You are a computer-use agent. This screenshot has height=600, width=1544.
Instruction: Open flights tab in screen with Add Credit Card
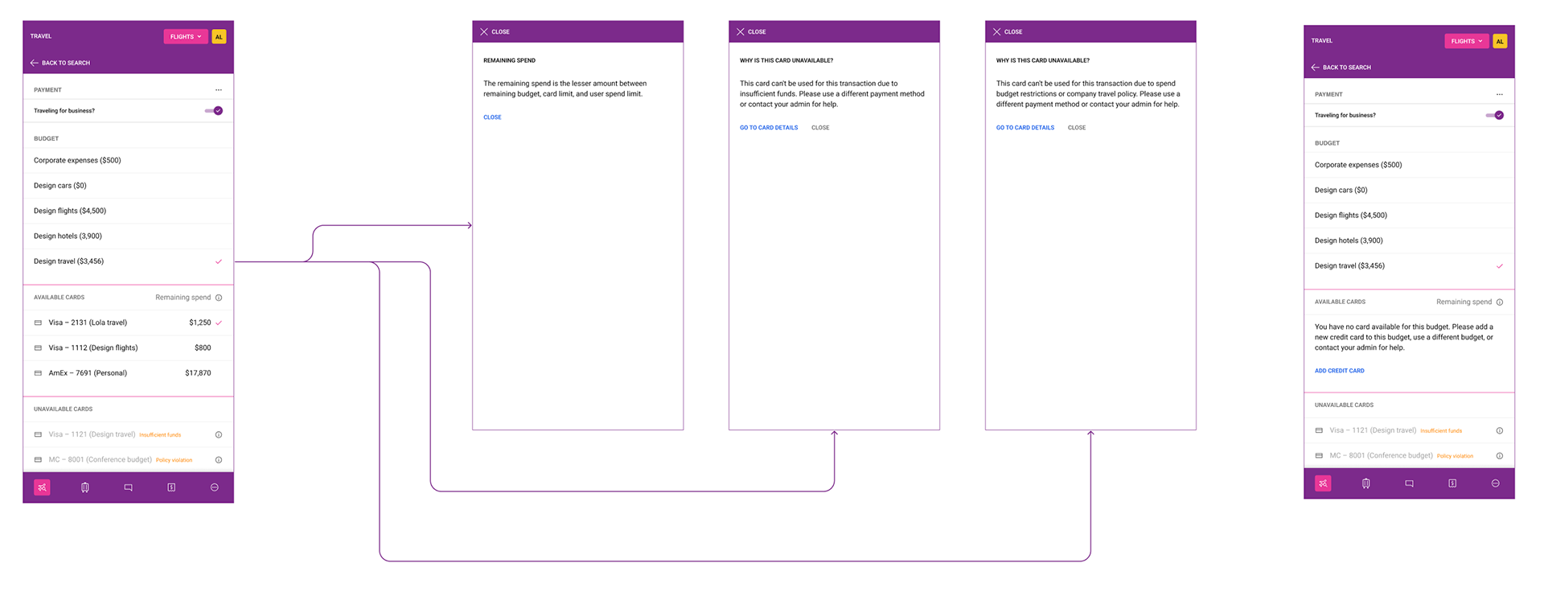tap(1323, 483)
